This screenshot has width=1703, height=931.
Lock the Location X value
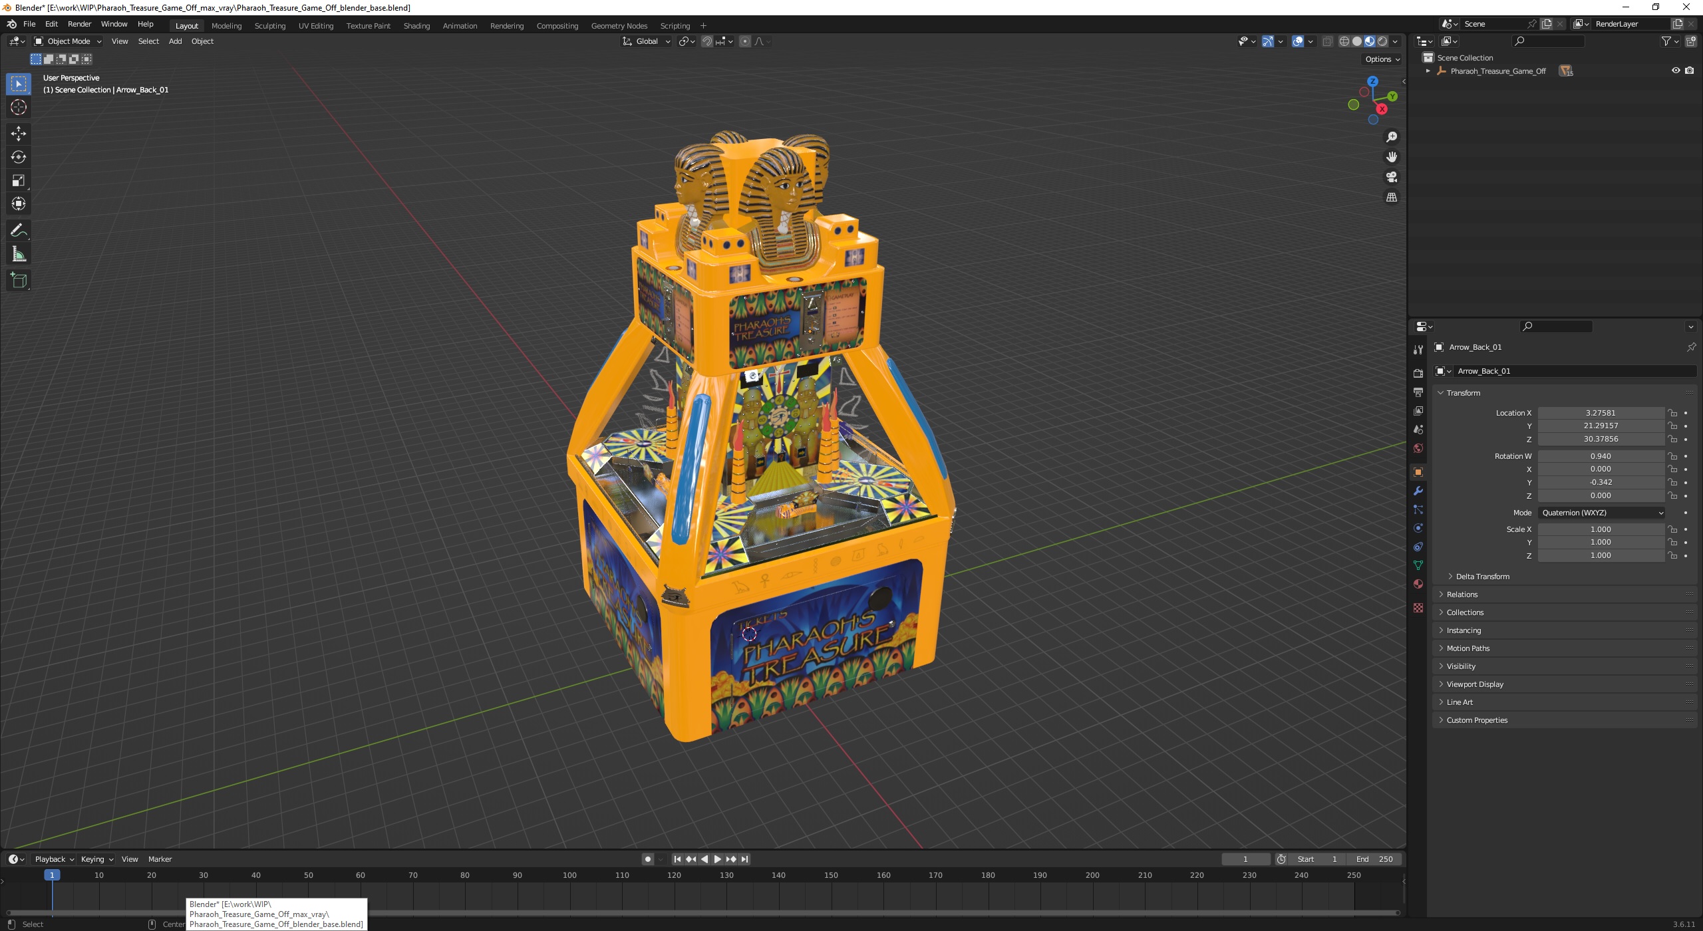pos(1672,413)
